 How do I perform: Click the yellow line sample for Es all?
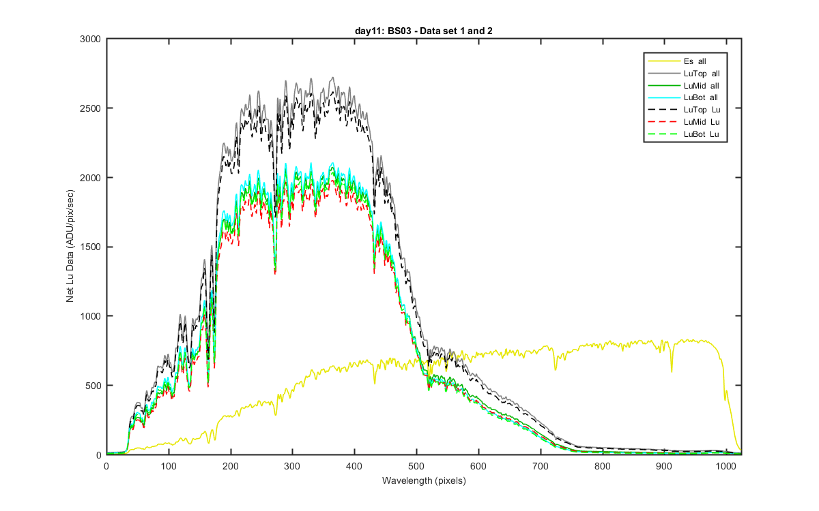point(663,61)
